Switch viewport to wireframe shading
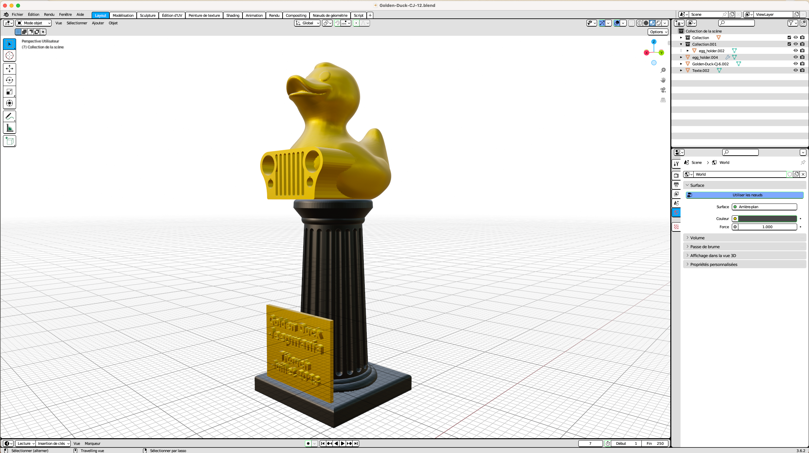 point(639,23)
